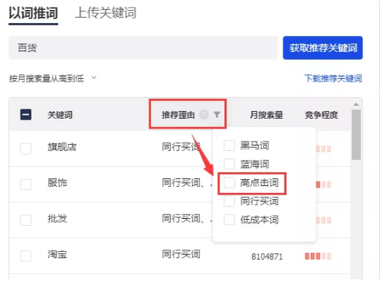Select the 淘宝 keyword row checkbox
The width and height of the screenshot is (383, 294).
(26, 256)
